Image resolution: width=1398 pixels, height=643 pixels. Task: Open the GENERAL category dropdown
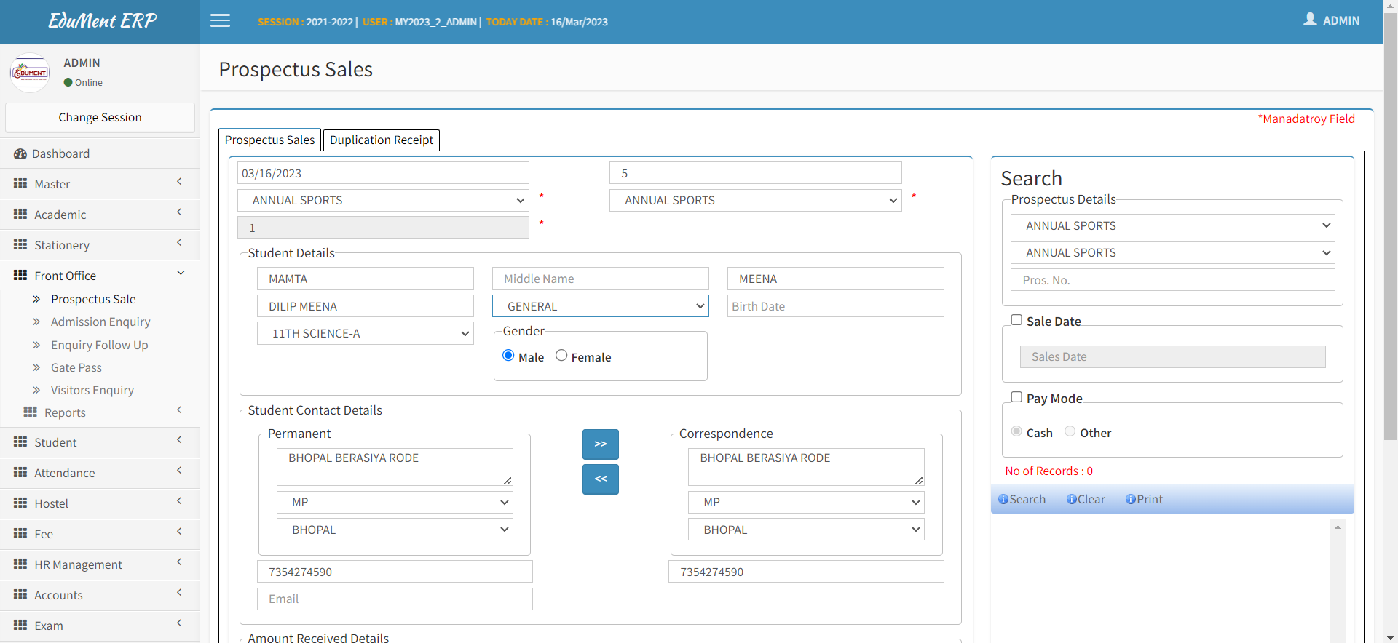600,306
